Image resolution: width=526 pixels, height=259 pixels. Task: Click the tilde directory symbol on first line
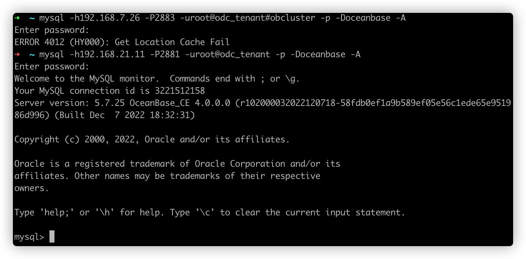point(32,18)
